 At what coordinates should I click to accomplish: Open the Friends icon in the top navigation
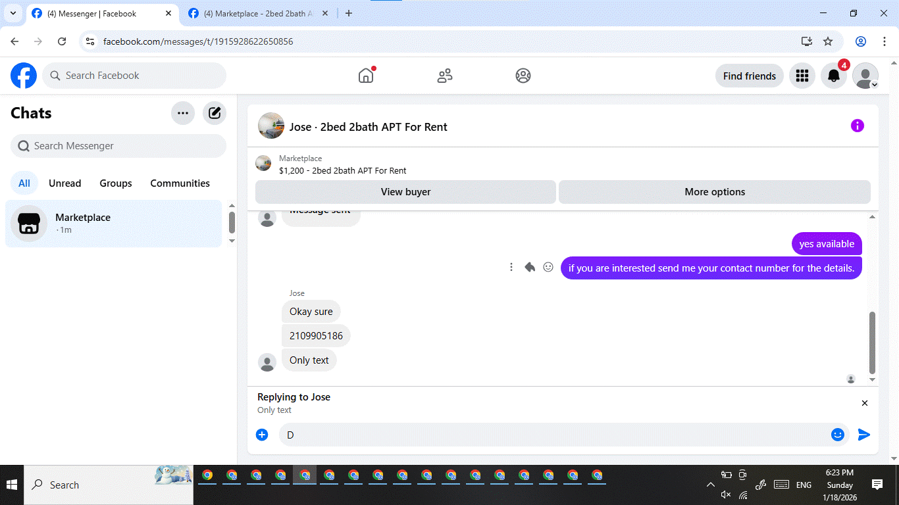coord(445,76)
